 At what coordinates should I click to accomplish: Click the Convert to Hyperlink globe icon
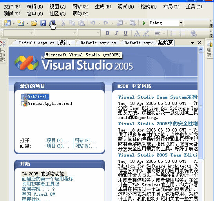[x=194, y=33]
